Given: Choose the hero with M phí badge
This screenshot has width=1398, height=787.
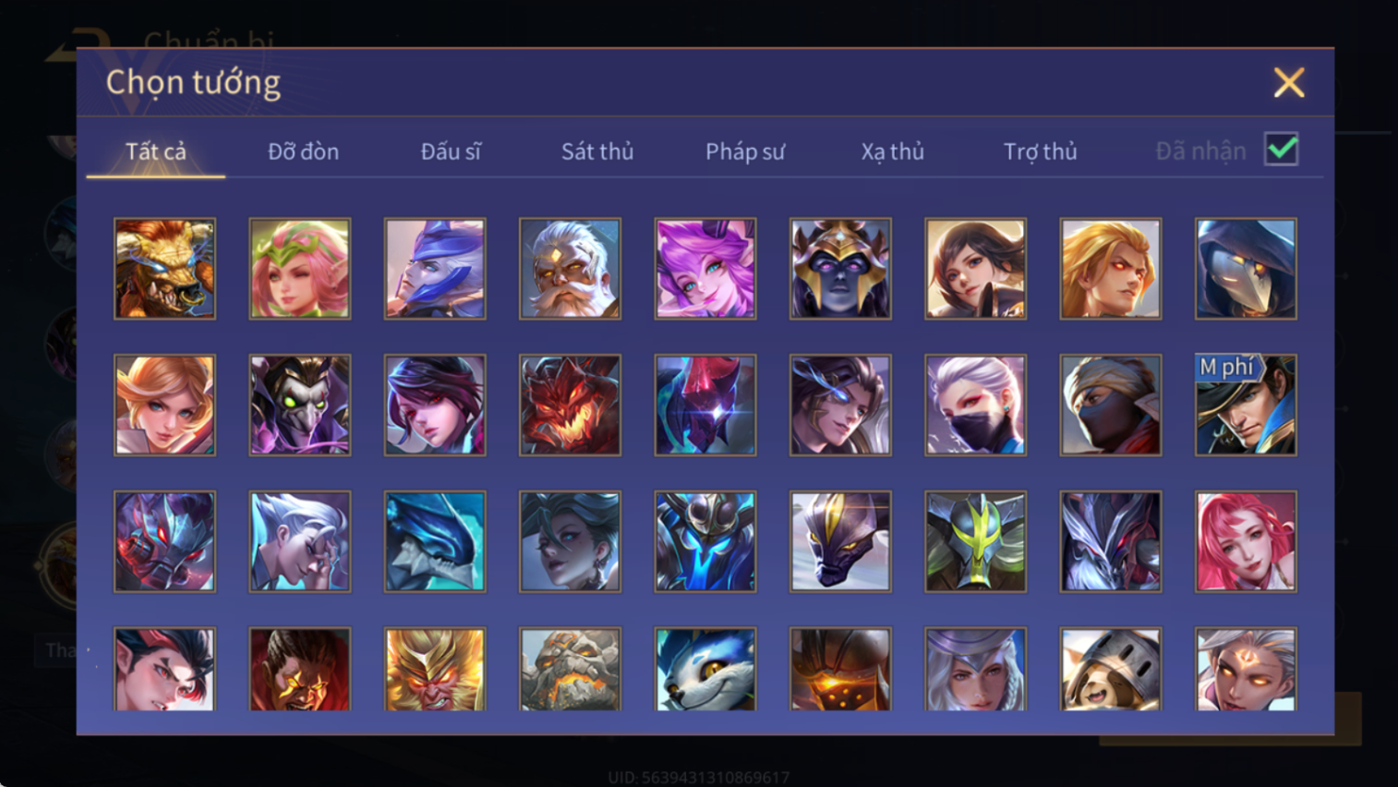Looking at the screenshot, I should click(x=1246, y=406).
